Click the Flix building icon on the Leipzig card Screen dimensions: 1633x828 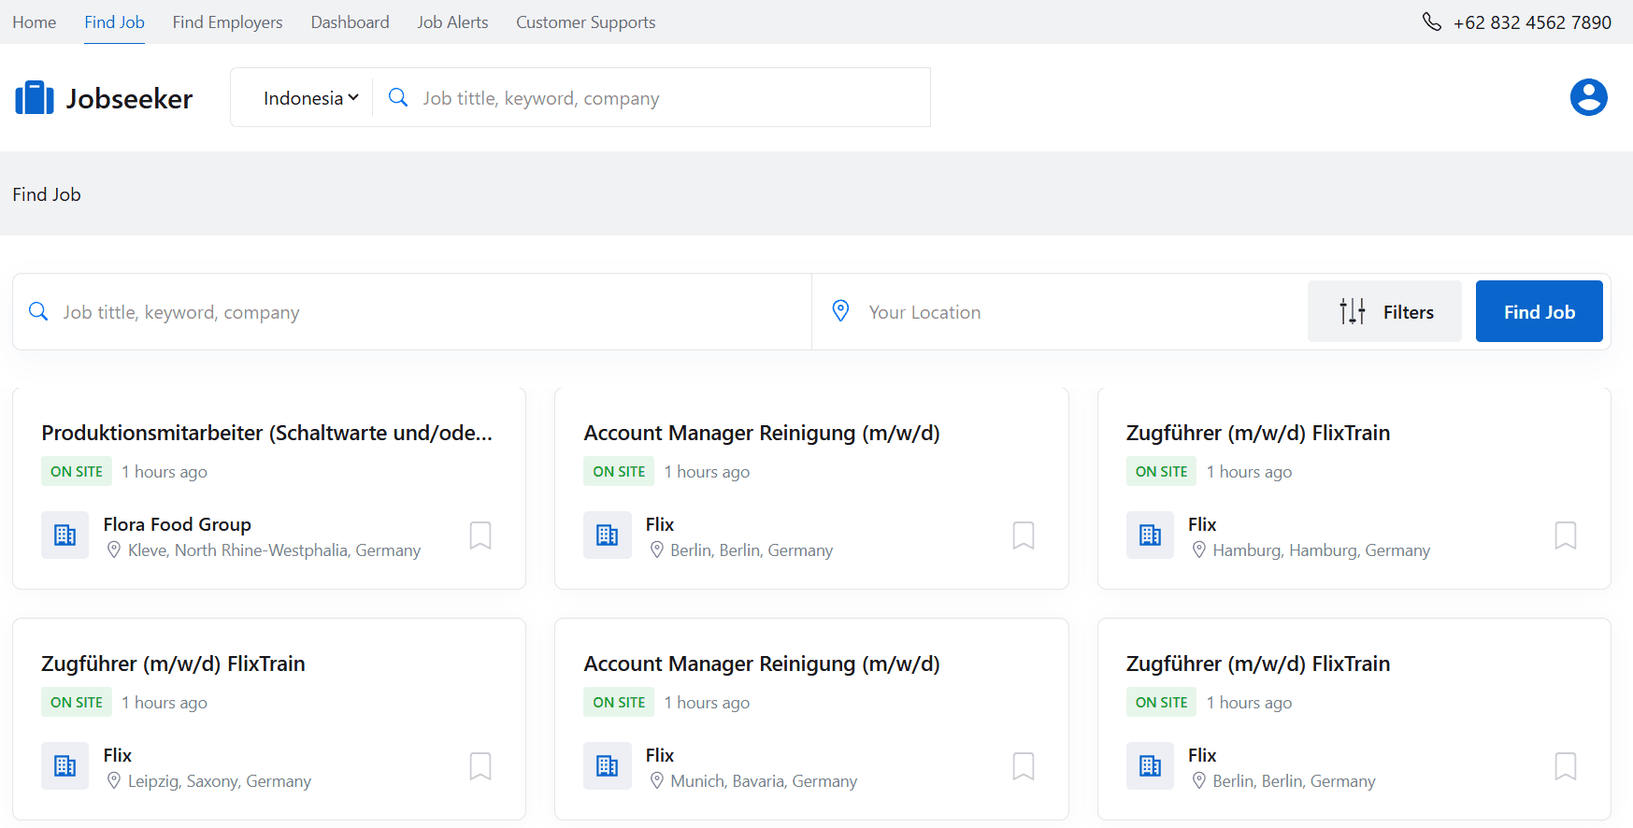(65, 766)
